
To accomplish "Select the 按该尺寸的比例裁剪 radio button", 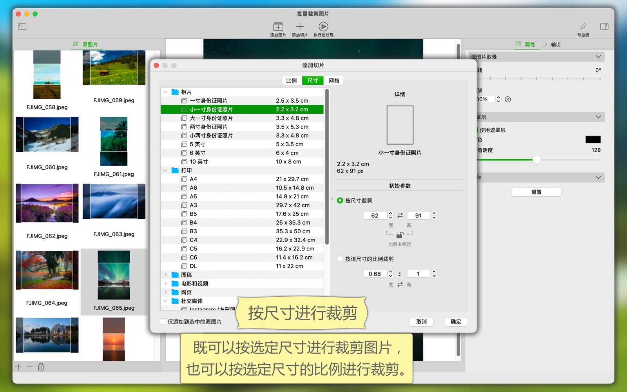I will (340, 259).
